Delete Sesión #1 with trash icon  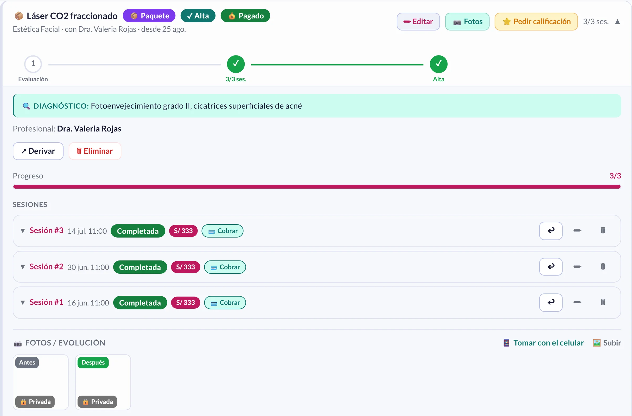tap(603, 302)
